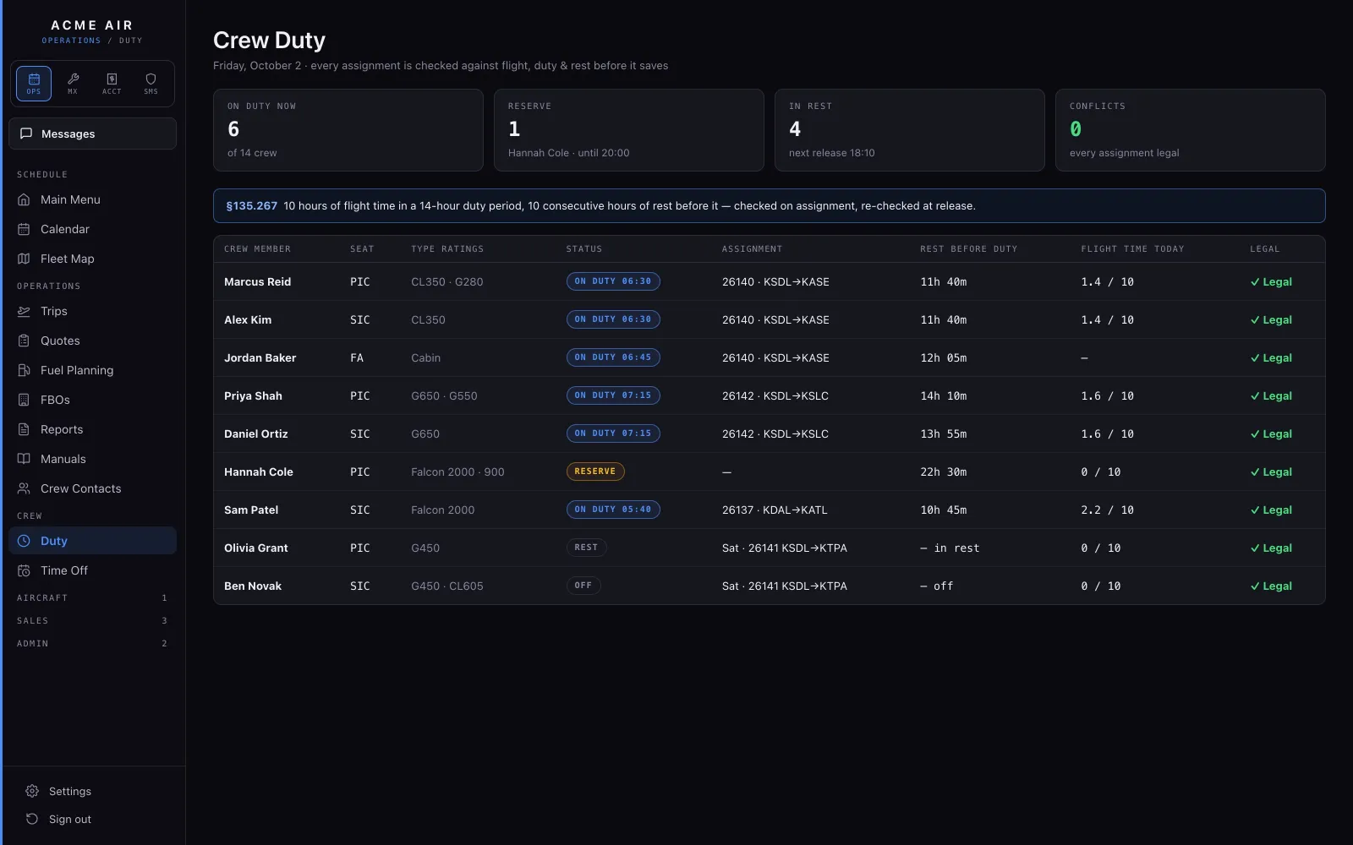
Task: Click the Reserve summary card
Action: tap(629, 130)
